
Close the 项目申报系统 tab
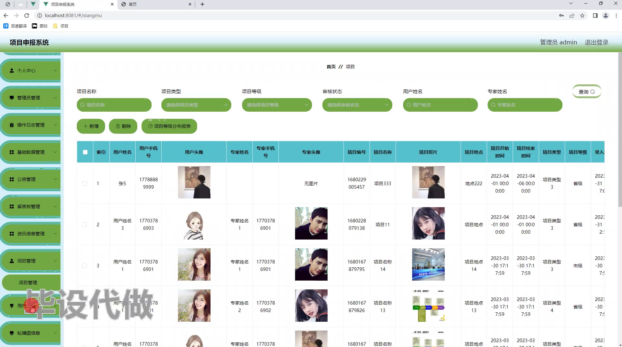coord(112,4)
